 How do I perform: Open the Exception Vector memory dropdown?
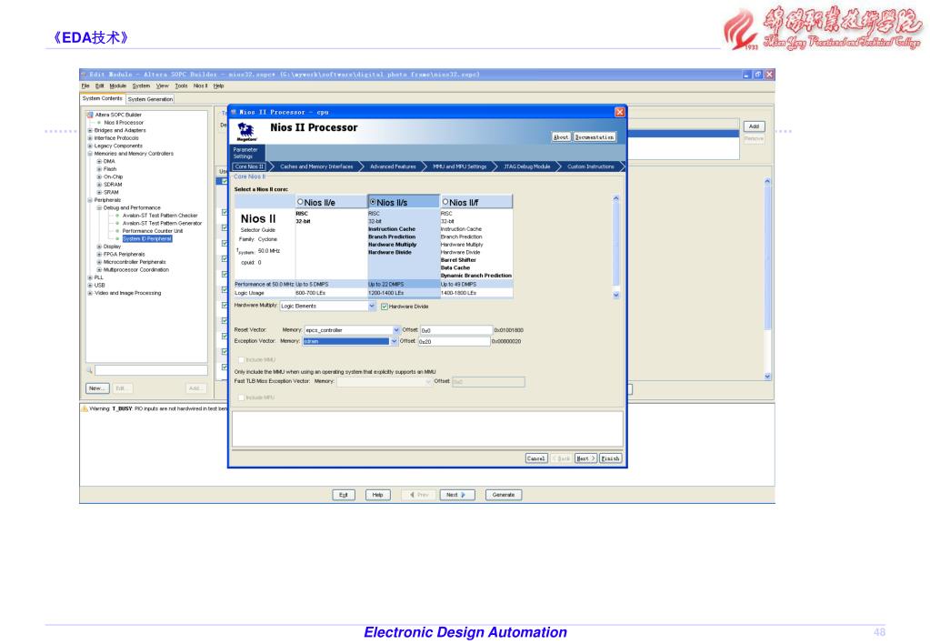pos(394,341)
